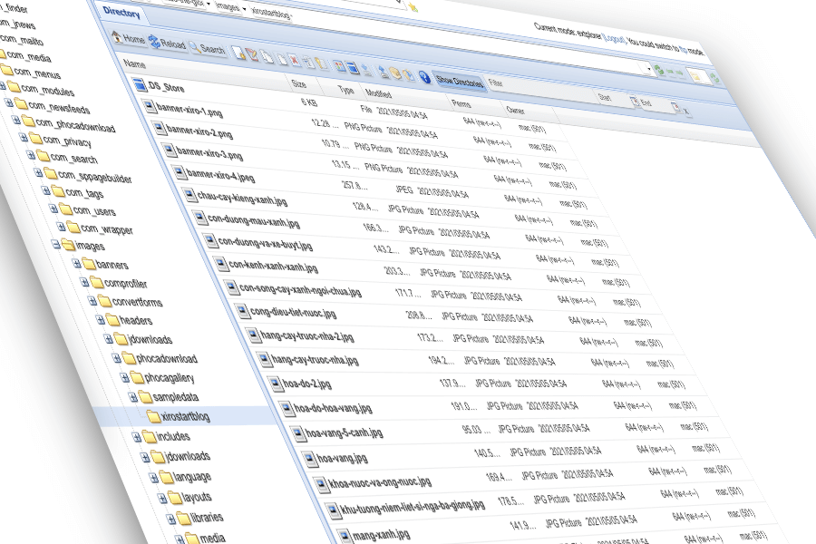The image size is (816, 544).
Task: Select the libraries folder in tree
Action: tap(199, 518)
